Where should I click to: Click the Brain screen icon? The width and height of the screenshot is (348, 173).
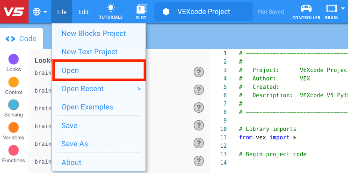click(x=332, y=8)
